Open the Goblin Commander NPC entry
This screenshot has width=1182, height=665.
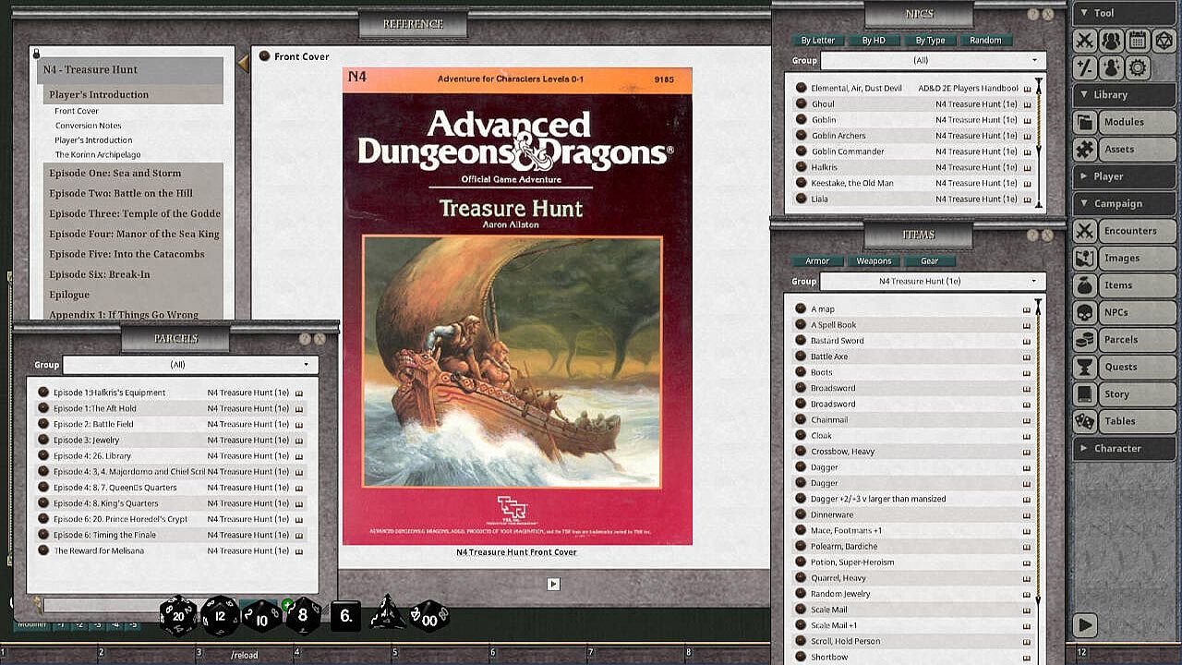847,151
